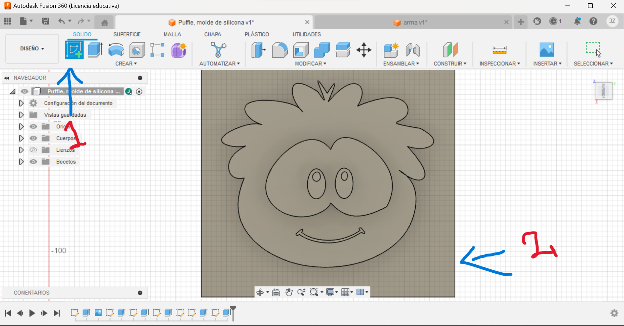Open the Automatizar fork-shaped tool
This screenshot has width=624, height=326.
point(218,50)
